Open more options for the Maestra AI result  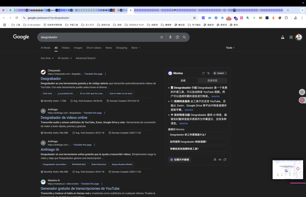[102, 184]
